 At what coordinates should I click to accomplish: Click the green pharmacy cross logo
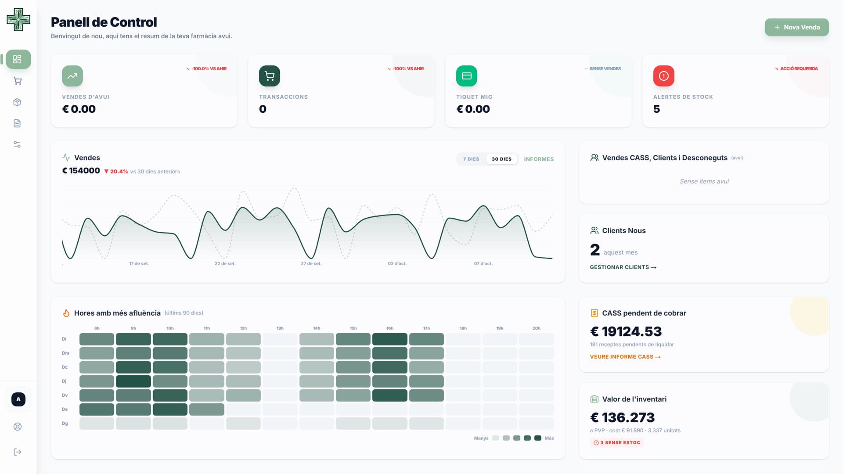[x=18, y=19]
